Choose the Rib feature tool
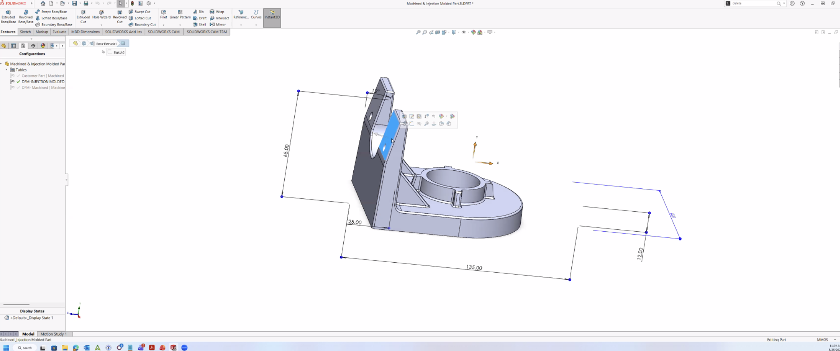This screenshot has height=351, width=840. pos(198,12)
